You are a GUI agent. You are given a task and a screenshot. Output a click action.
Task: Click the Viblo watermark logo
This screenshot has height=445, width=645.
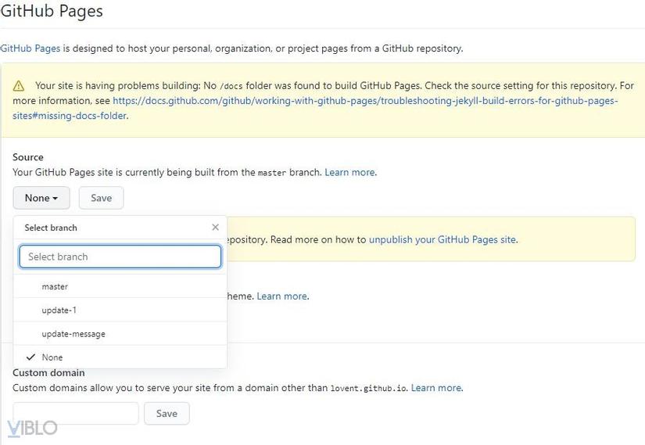(x=32, y=428)
